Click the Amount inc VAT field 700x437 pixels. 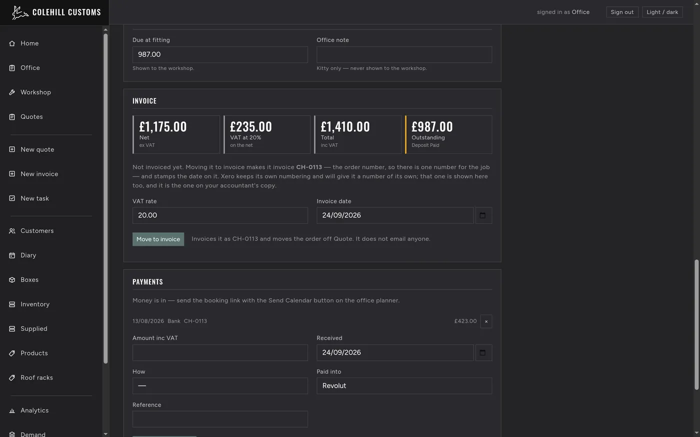220,353
